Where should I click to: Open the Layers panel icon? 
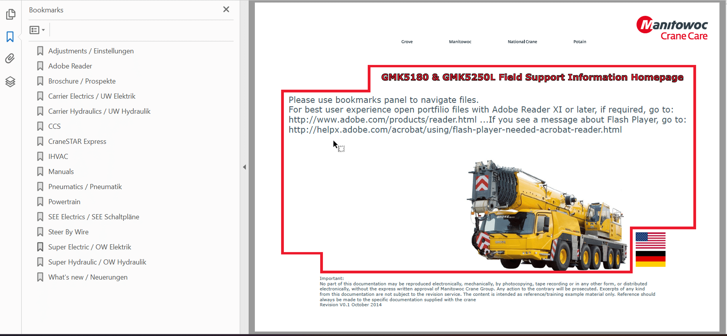pos(10,82)
